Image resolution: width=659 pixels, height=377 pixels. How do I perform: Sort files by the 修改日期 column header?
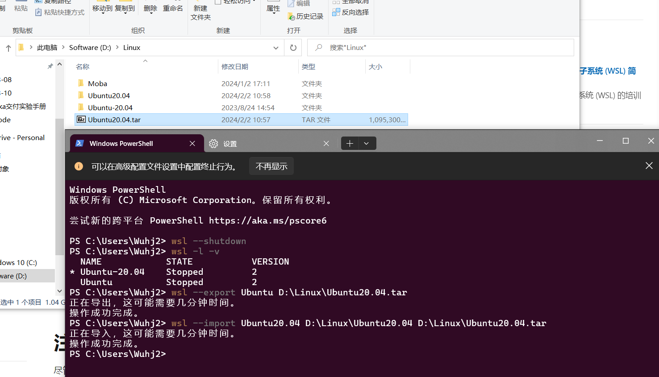[x=235, y=66]
